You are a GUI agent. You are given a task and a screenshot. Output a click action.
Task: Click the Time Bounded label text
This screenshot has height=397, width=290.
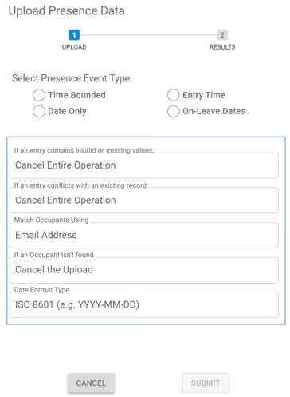pos(77,95)
